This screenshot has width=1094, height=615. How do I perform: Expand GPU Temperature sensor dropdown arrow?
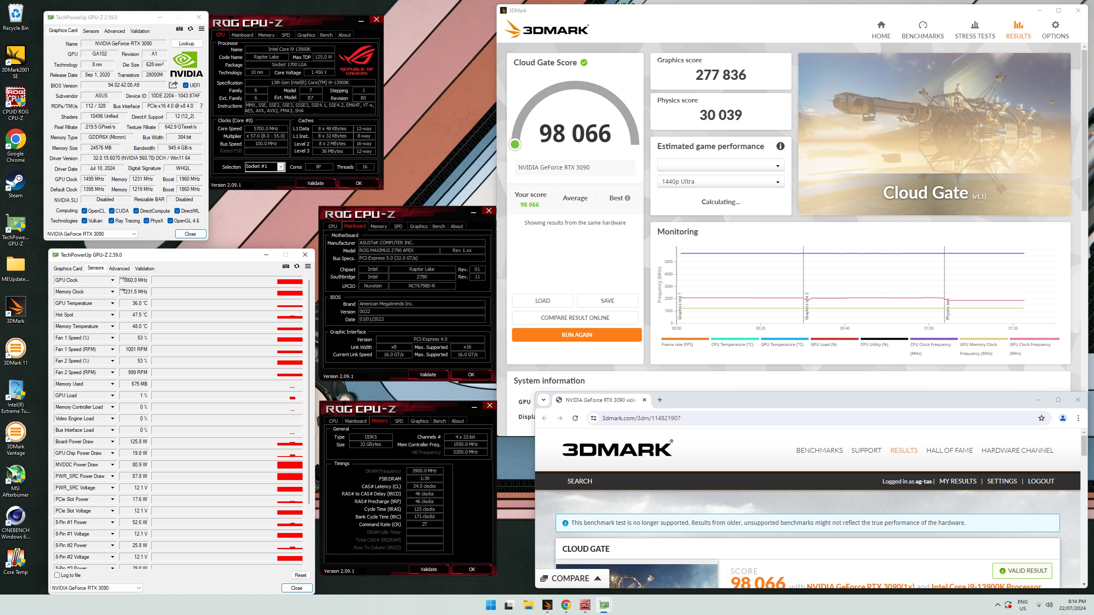point(112,303)
